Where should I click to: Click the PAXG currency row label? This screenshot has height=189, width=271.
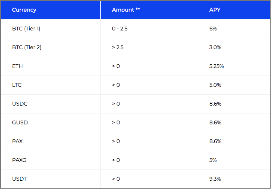(19, 160)
